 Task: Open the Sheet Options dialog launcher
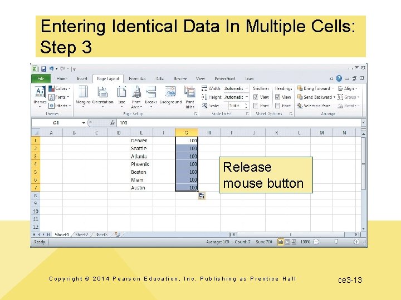click(x=291, y=114)
